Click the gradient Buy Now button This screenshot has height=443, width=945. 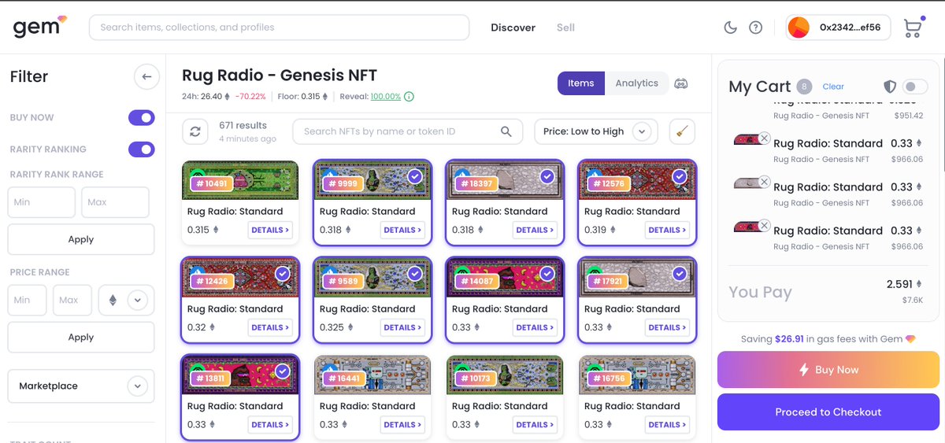point(828,370)
